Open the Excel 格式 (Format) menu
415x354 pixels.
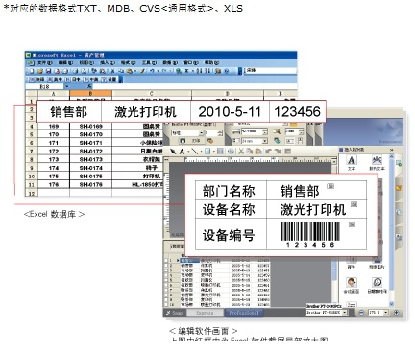[x=128, y=63]
